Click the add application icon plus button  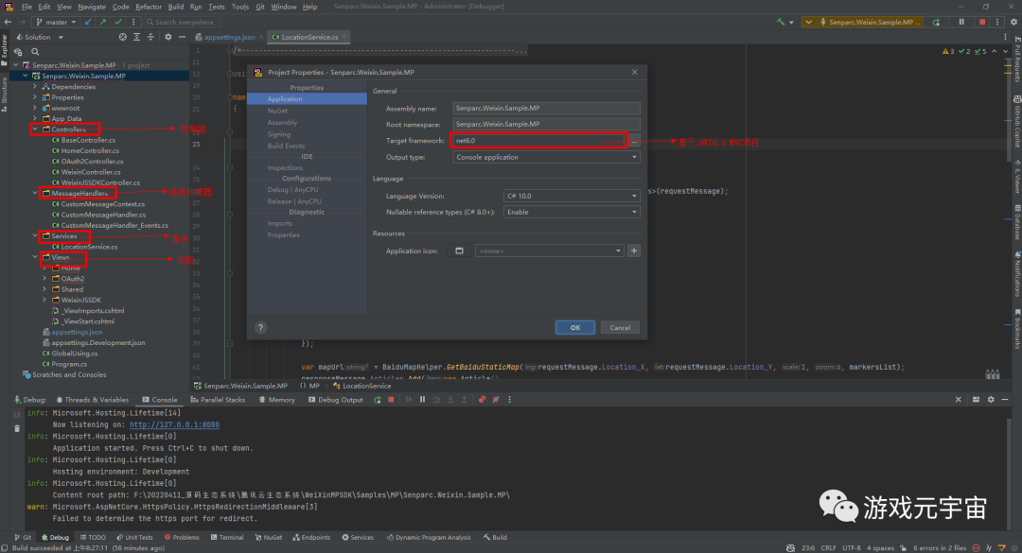pos(634,251)
